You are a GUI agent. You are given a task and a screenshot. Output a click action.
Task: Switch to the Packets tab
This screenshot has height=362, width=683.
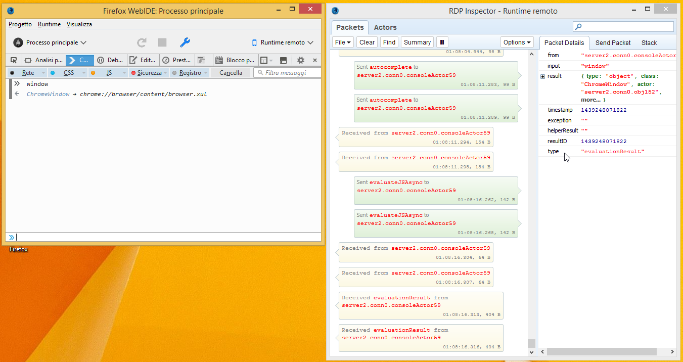(350, 27)
